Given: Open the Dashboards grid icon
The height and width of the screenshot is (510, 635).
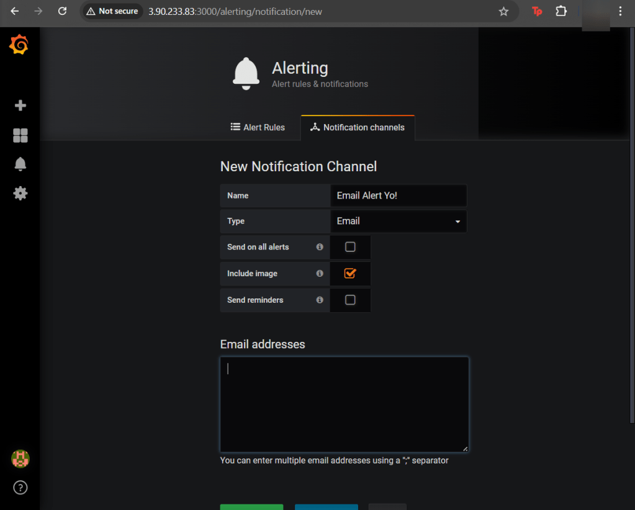Looking at the screenshot, I should [20, 135].
